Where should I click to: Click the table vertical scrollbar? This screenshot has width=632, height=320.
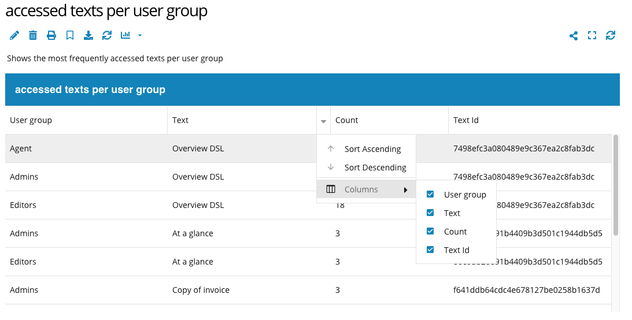pos(615,185)
